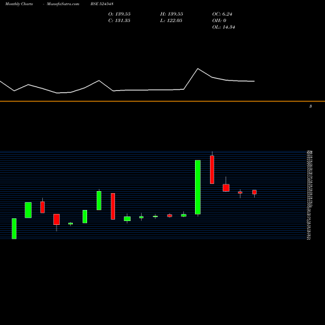Select the 'OH: 0' reading
325x325 pixels.
click(x=219, y=21)
